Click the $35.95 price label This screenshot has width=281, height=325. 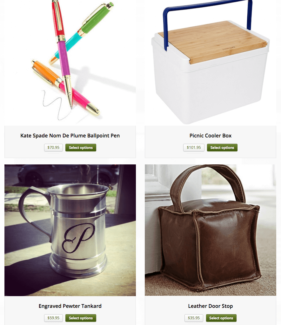tap(194, 318)
